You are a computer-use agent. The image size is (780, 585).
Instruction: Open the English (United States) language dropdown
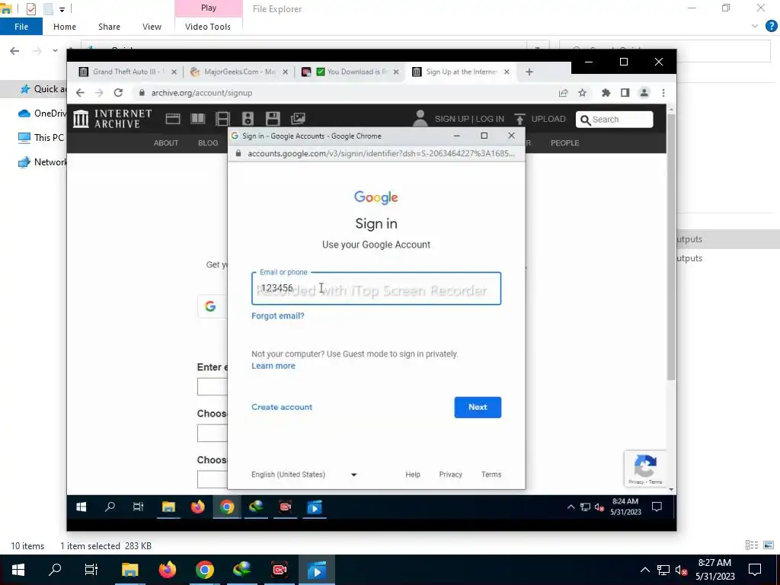(x=304, y=475)
